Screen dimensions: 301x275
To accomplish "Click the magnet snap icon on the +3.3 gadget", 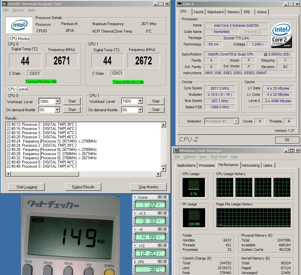I will click(x=160, y=213).
